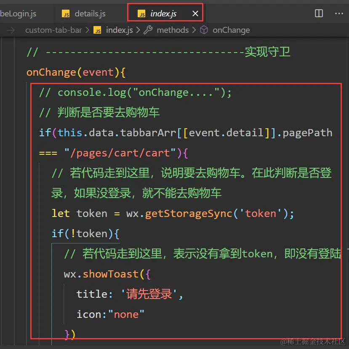349x349 pixels.
Task: Click pagePath property in the condition
Action: pos(307,133)
